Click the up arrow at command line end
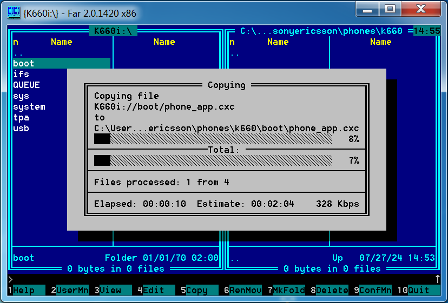Screen dimensions: 448x303 tap(437, 279)
